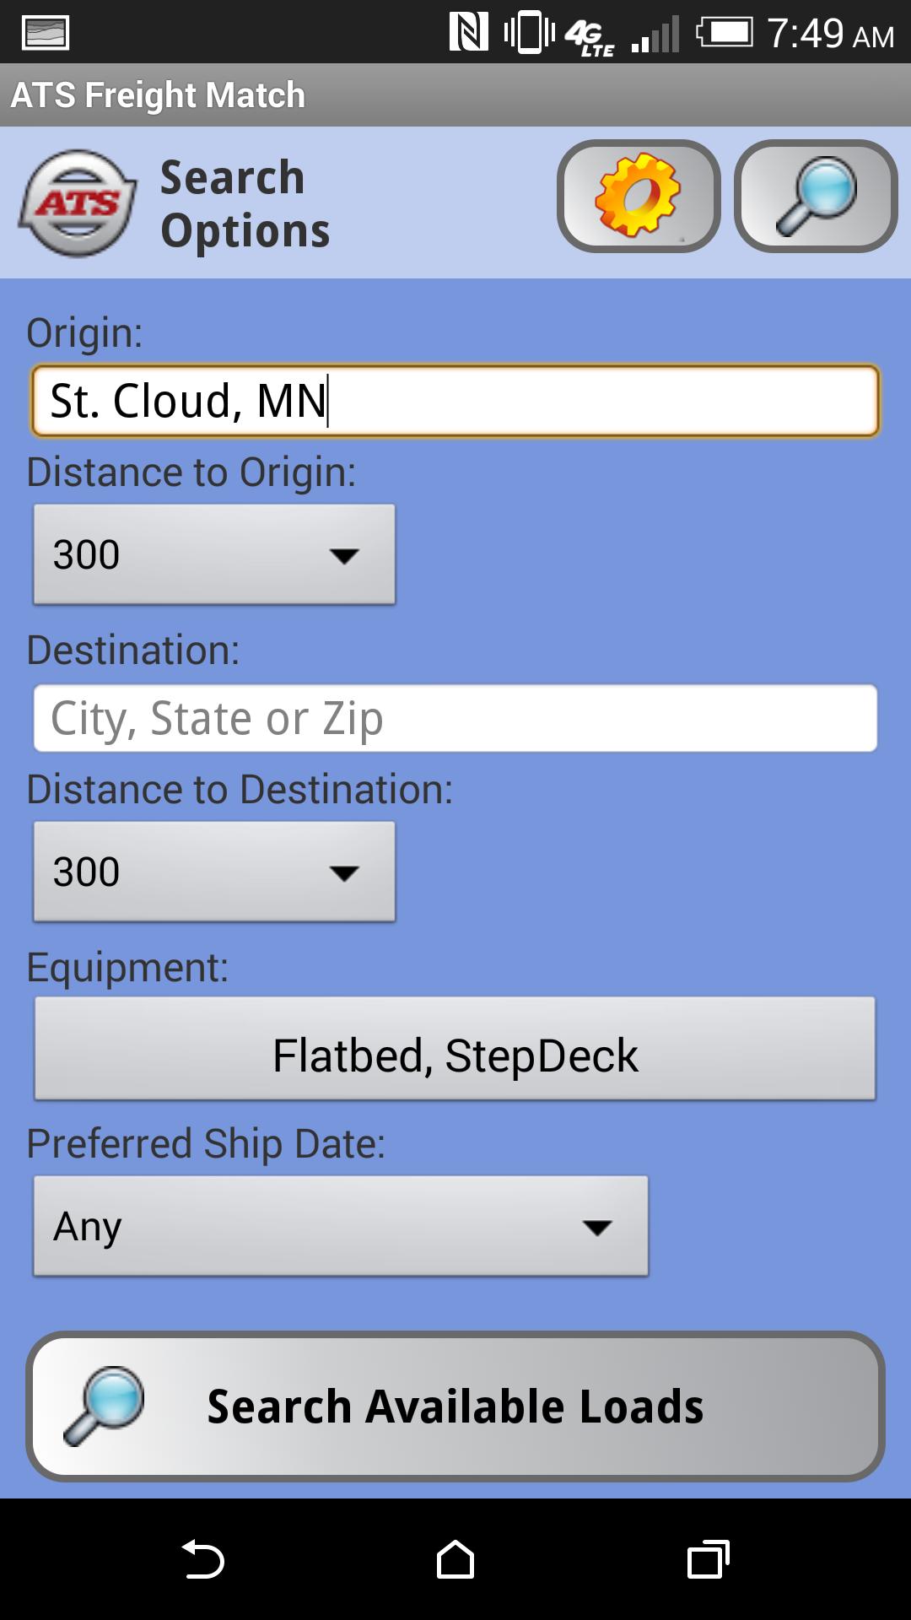Open settings with the orange gear icon
The height and width of the screenshot is (1620, 911).
(639, 196)
